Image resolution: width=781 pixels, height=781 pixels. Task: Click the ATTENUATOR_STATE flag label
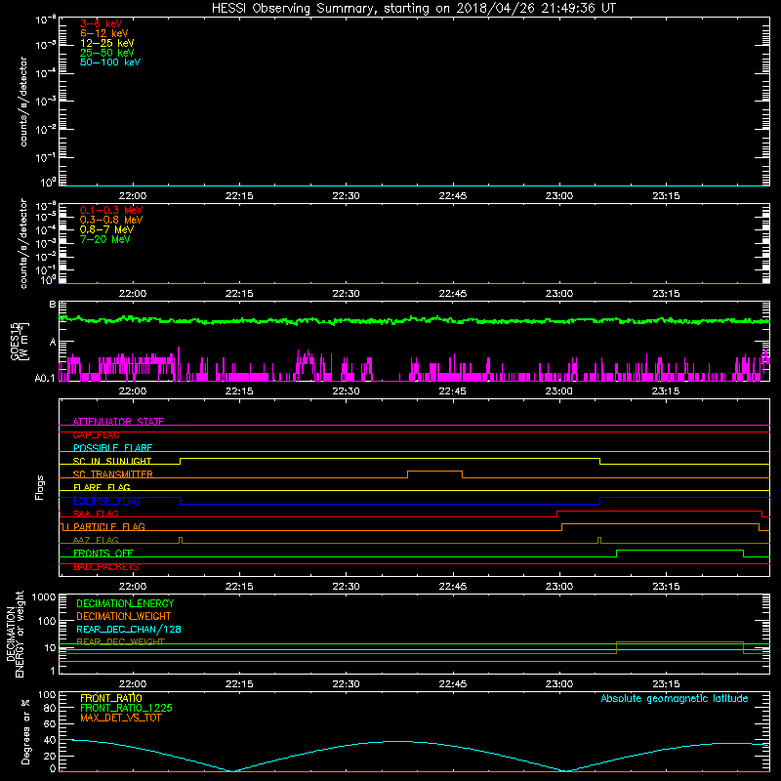tap(118, 422)
